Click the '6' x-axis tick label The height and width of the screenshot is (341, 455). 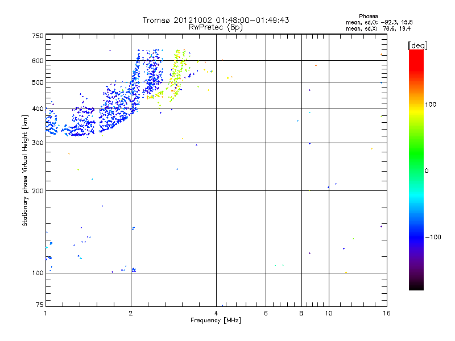tap(266, 313)
